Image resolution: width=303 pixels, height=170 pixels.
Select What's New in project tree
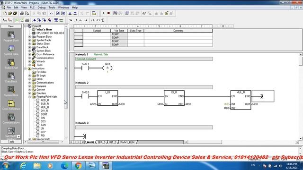pyautogui.click(x=44, y=29)
